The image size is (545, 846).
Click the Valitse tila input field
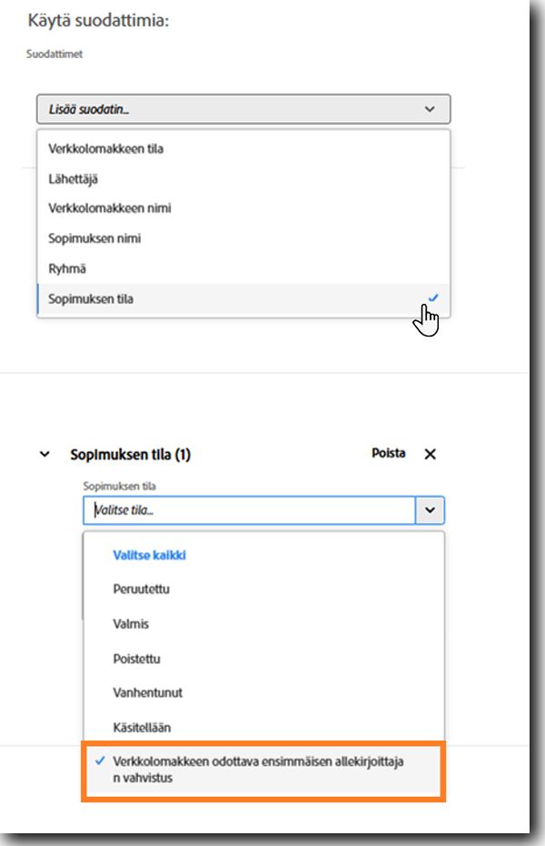click(249, 509)
